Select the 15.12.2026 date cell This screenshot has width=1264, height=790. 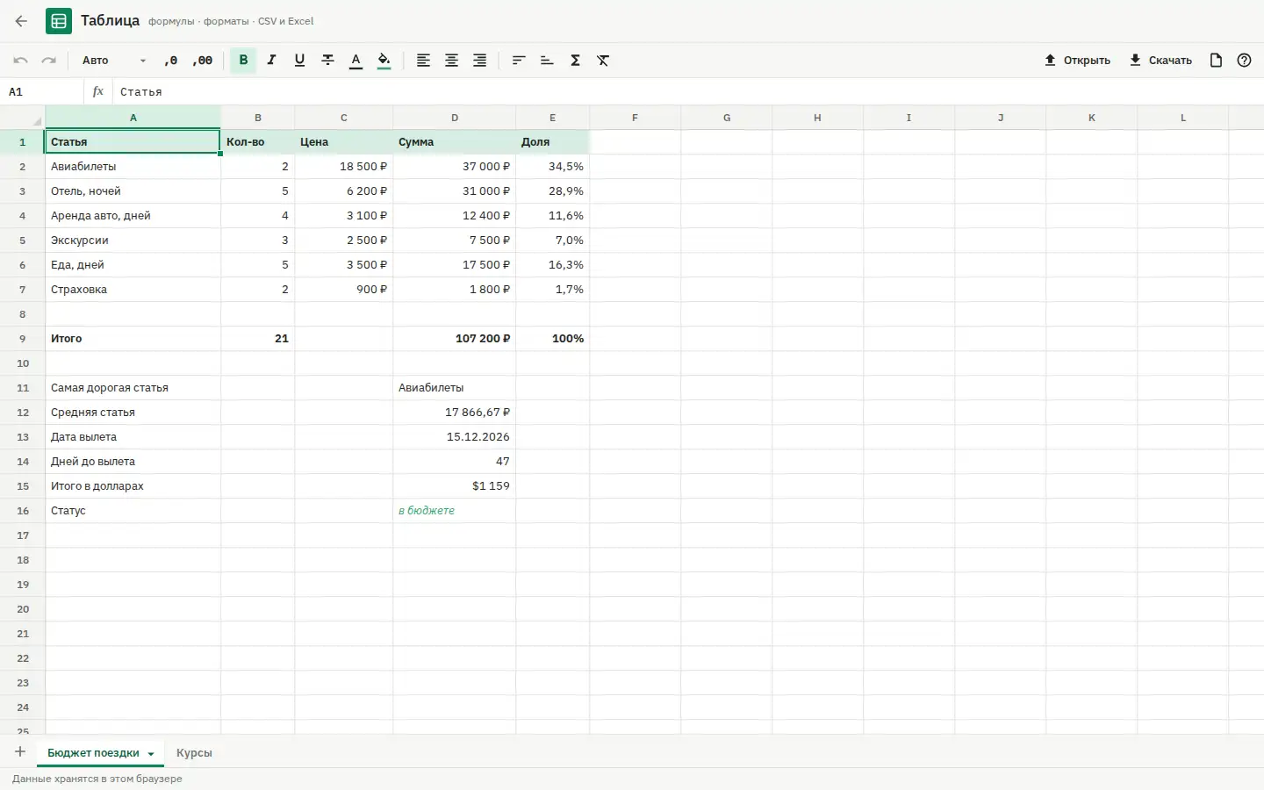455,437
